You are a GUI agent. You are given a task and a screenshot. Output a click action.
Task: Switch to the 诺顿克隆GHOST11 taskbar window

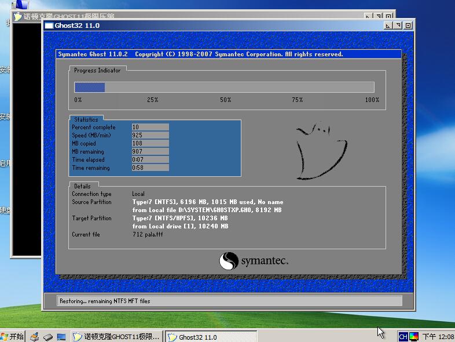[116, 336]
